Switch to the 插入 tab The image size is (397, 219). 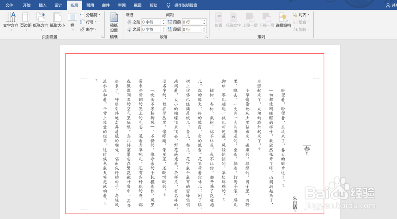pos(42,5)
